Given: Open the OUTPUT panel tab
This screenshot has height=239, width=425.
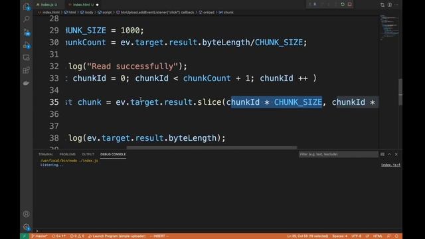Looking at the screenshot, I should 88,154.
